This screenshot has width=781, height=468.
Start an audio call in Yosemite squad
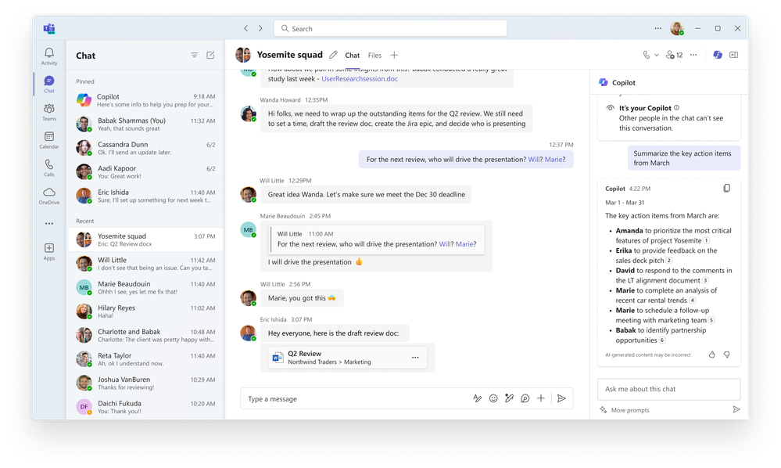point(646,55)
